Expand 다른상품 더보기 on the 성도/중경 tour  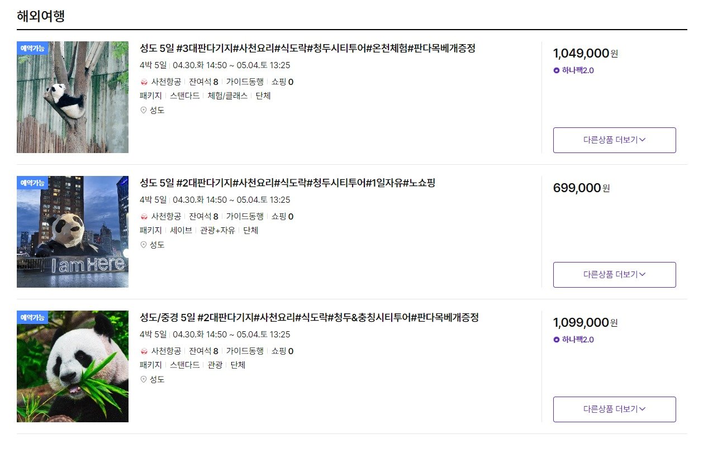(x=614, y=409)
